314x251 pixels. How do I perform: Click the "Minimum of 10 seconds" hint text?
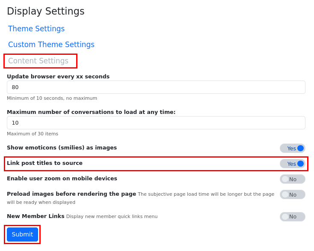(x=52, y=98)
